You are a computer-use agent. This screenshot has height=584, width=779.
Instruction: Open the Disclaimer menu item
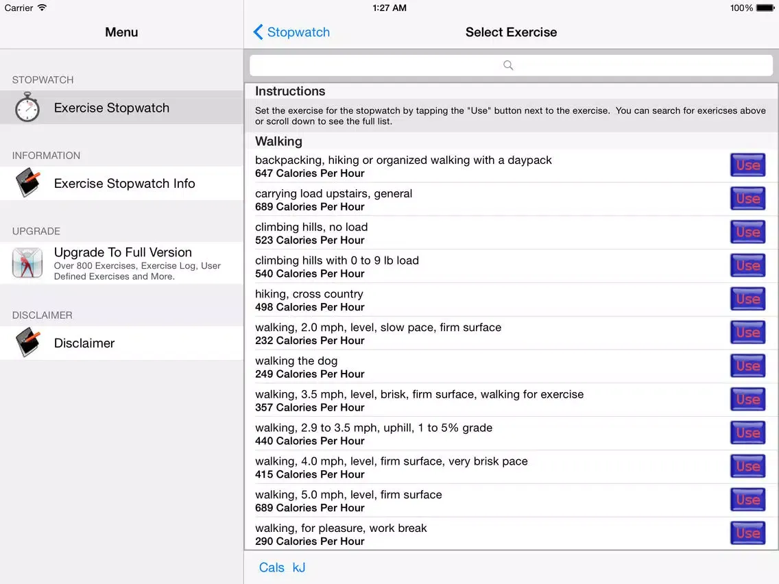coord(122,343)
